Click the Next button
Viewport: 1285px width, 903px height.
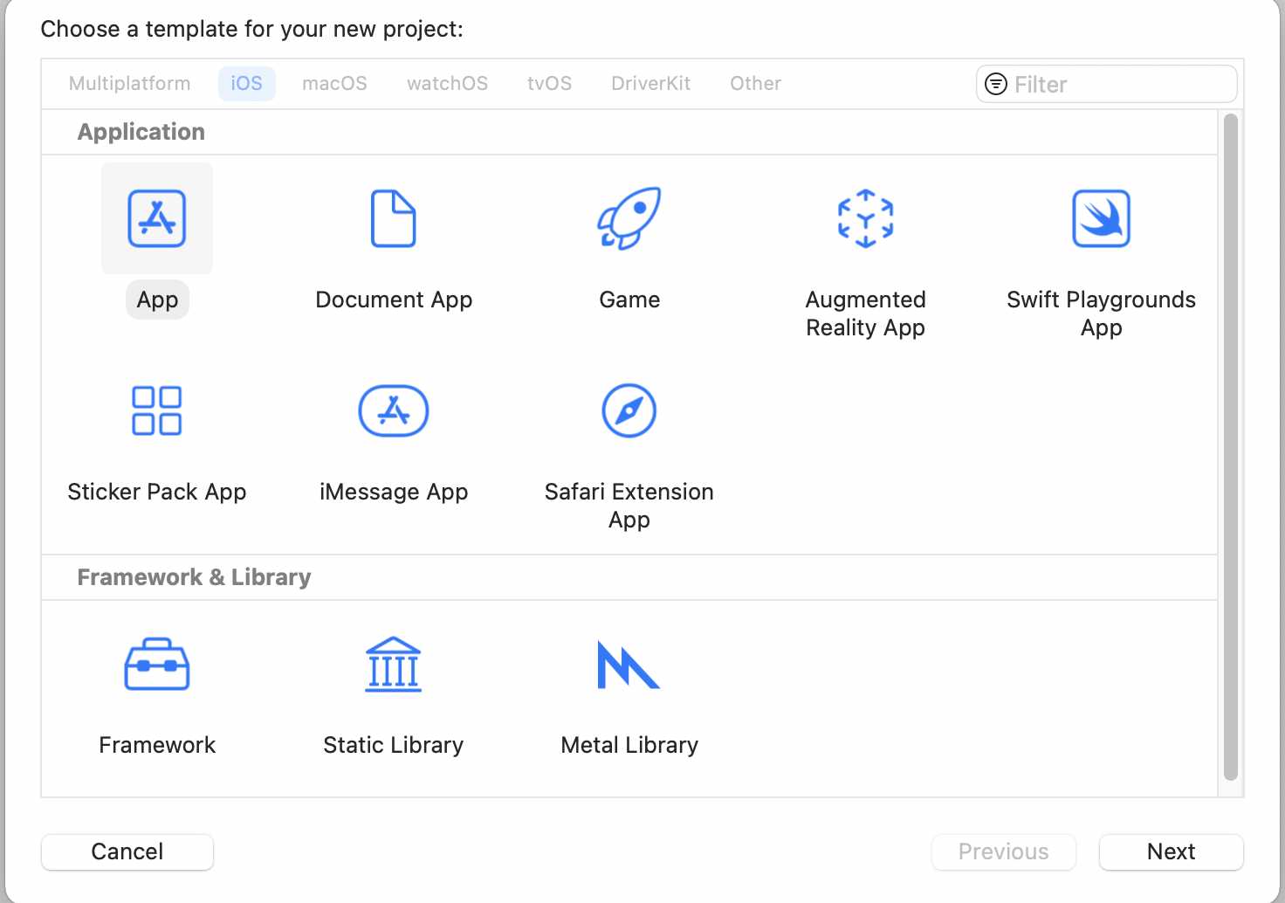pyautogui.click(x=1172, y=851)
